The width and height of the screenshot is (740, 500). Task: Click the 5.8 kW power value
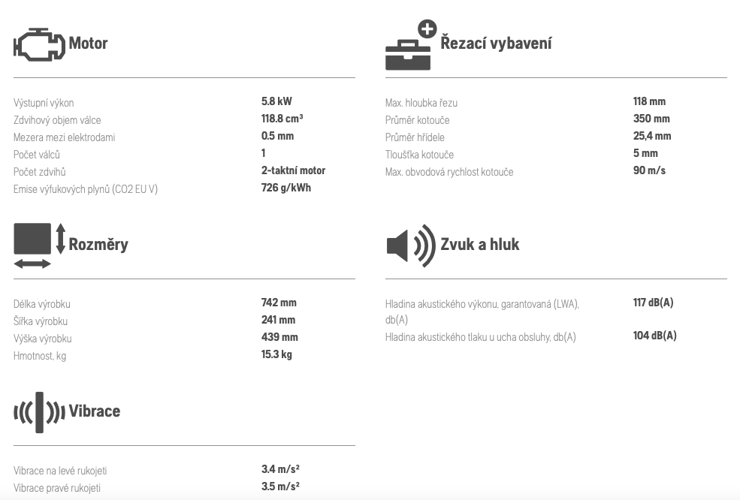click(276, 101)
